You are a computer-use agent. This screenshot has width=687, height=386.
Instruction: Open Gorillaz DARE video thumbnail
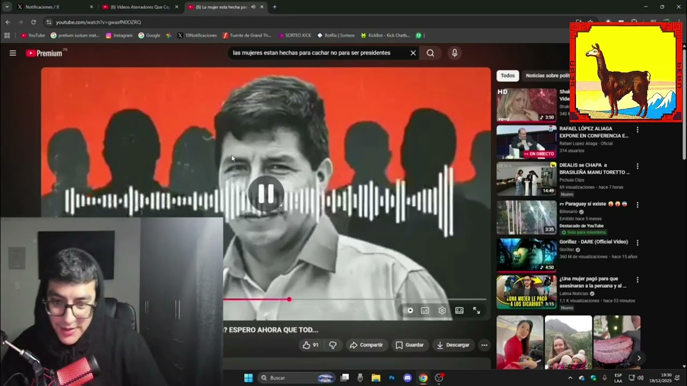click(x=527, y=255)
